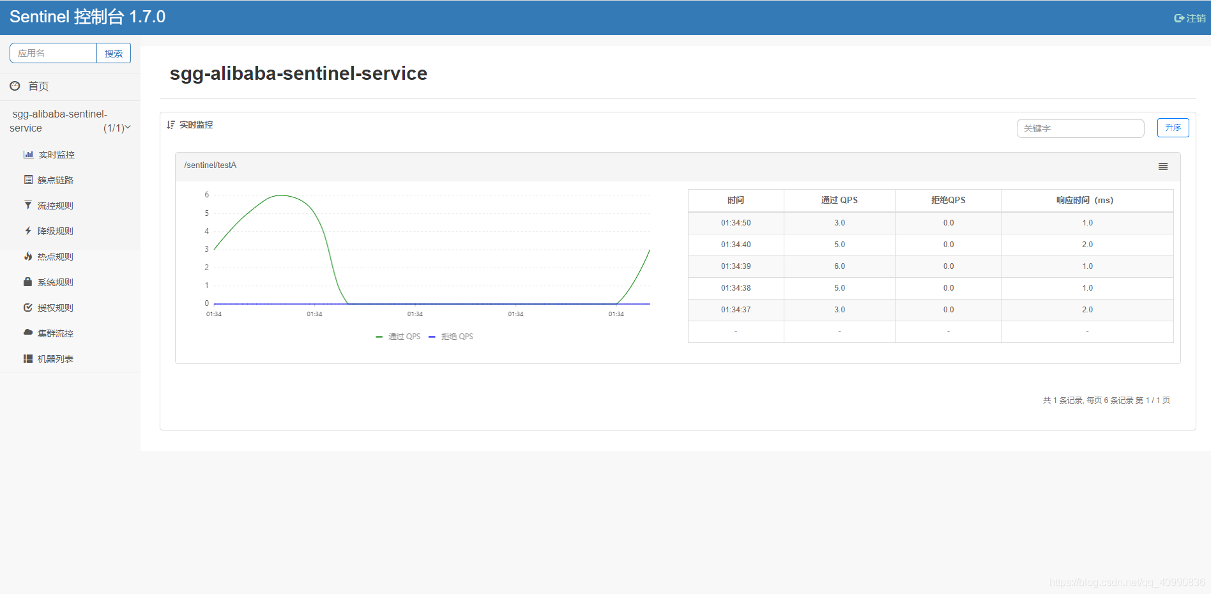The width and height of the screenshot is (1211, 594).
Task: Open 系统规则 in the sidebar
Action: tap(56, 282)
